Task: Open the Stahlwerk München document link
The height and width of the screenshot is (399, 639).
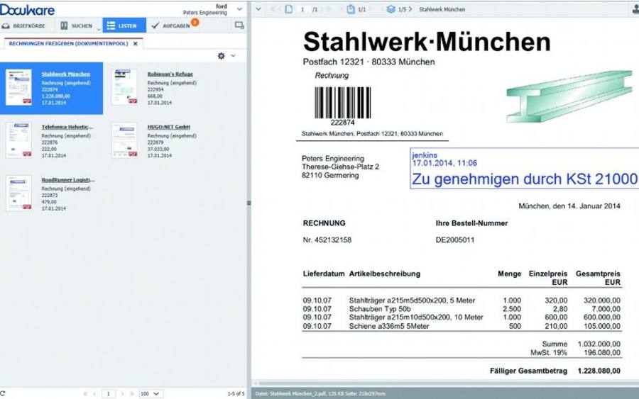Action: 65,74
